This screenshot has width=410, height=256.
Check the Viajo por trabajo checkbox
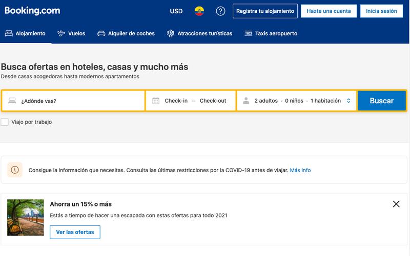5,122
